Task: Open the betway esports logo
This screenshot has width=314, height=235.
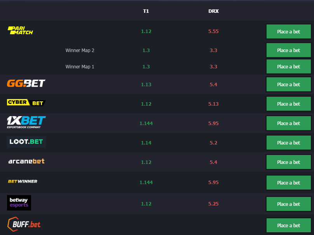Action: click(x=19, y=203)
